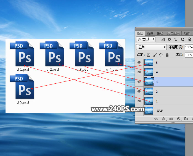Viewport: 193px width, 156px height.
Task: Select layer 4 thumbnail
Action: (149, 72)
